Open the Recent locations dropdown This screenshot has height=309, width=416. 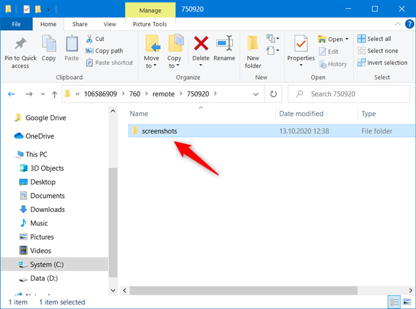[43, 94]
